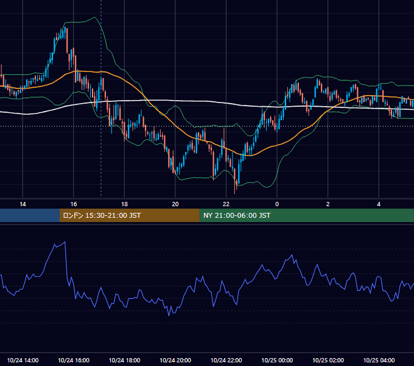Click the 10/24 18:00 date label
The width and height of the screenshot is (414, 366).
click(124, 360)
